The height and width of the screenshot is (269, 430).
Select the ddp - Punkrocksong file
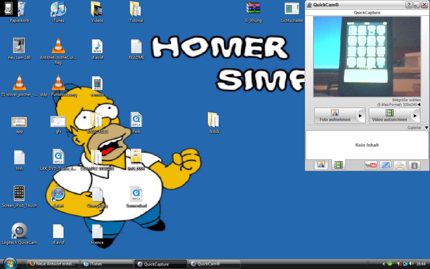[58, 86]
